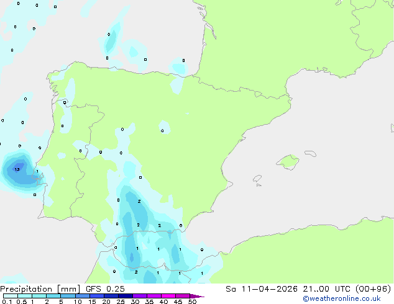Image resolution: width=394 pixels, height=304 pixels.
Task: Click the 0.1–0.5 mm legend color swatch
Action: point(11,296)
